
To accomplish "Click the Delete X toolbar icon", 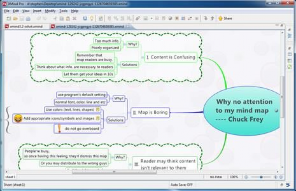I will tap(74, 18).
